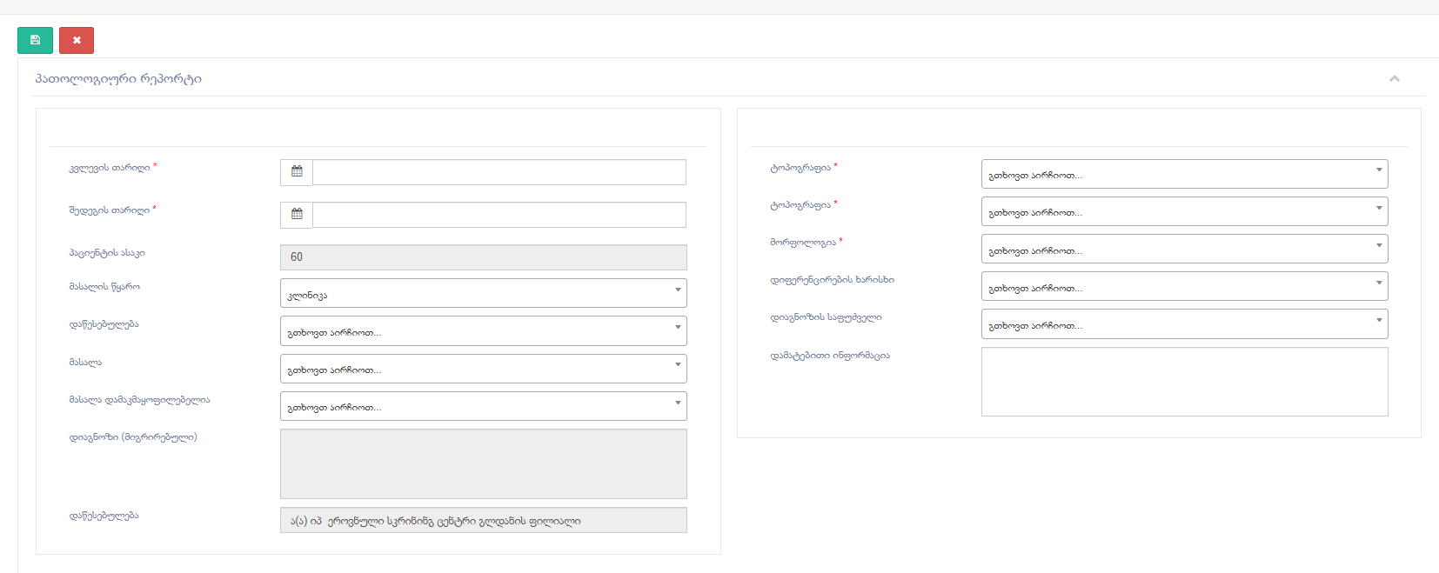
Task: Click the green save button
Action: point(35,40)
